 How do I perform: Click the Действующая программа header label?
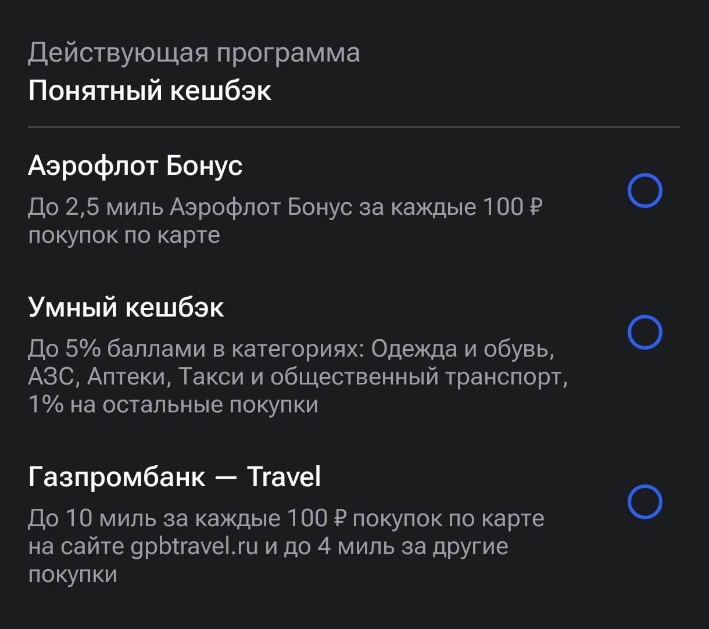point(194,53)
